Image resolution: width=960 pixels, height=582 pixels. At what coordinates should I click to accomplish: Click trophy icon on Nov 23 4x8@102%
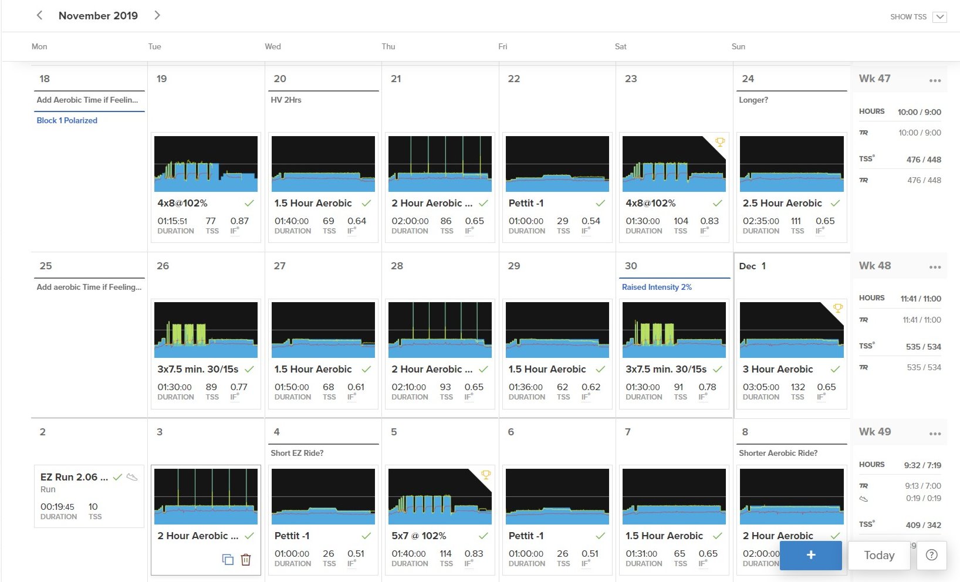tap(719, 142)
